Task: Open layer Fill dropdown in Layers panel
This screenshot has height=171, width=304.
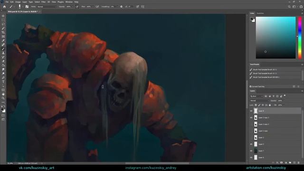Action: 284,105
